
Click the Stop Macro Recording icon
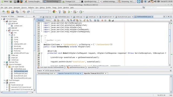coord(105,20)
